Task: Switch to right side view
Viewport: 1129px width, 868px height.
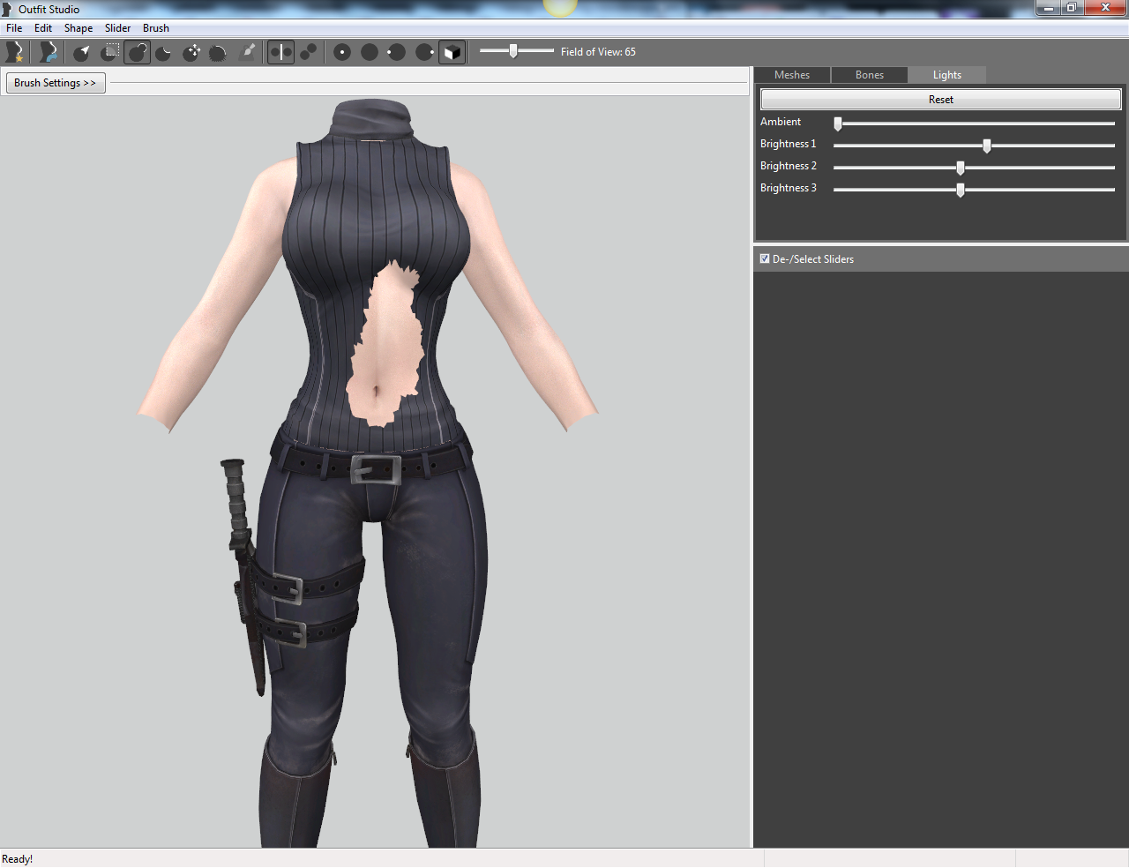Action: coord(424,52)
